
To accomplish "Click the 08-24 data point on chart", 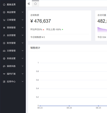I will pyautogui.click(x=69, y=106).
